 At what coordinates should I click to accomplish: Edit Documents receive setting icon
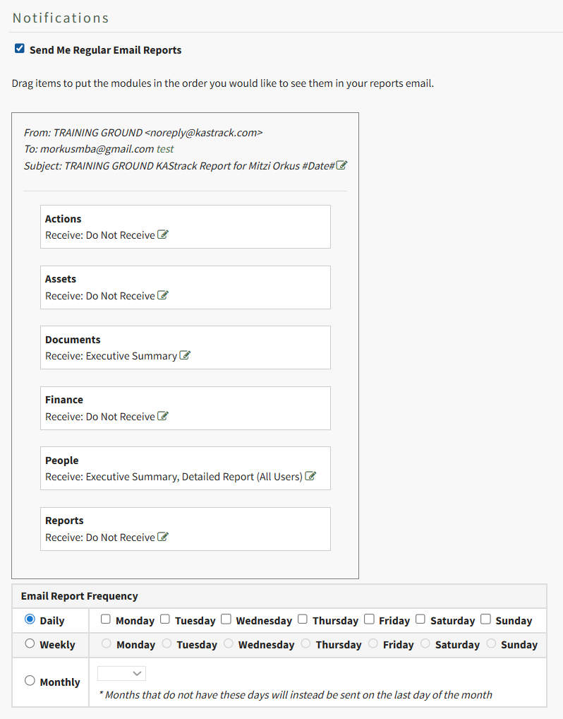point(185,356)
